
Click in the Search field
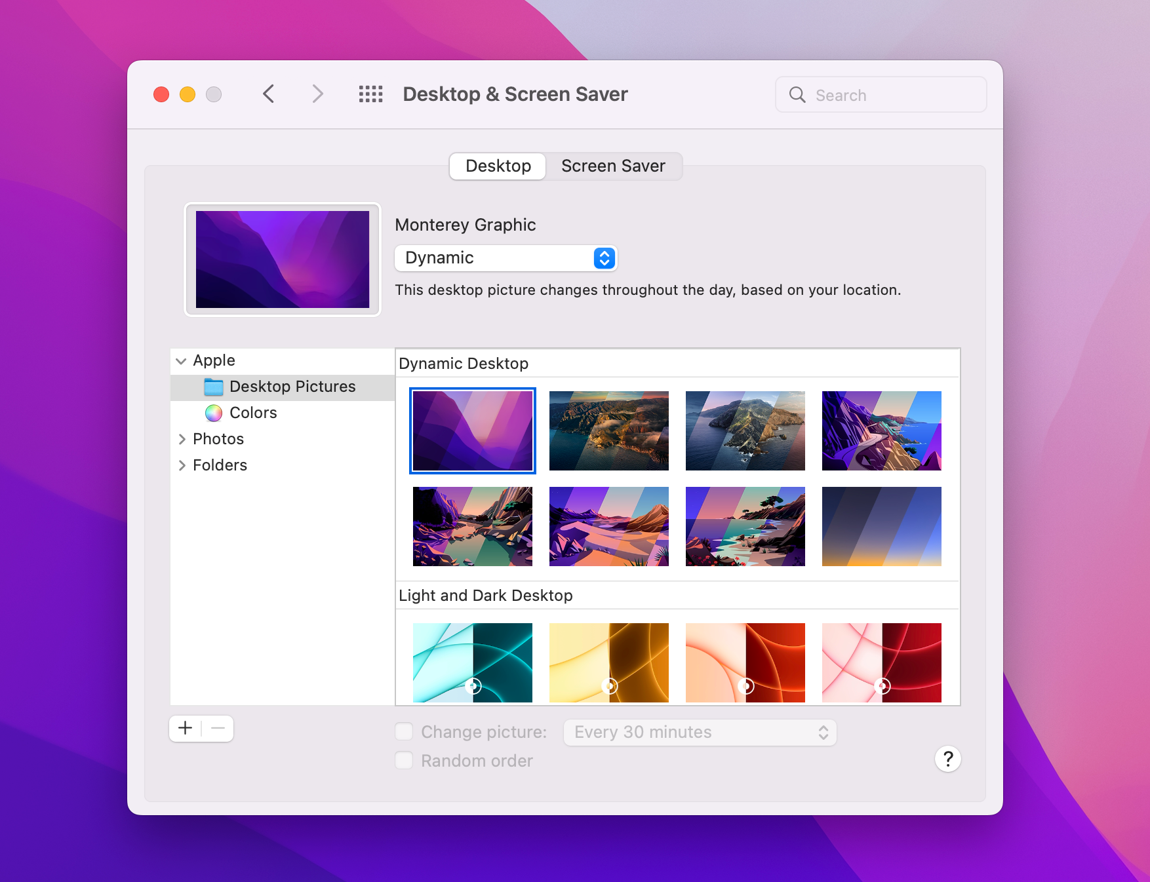coord(881,95)
